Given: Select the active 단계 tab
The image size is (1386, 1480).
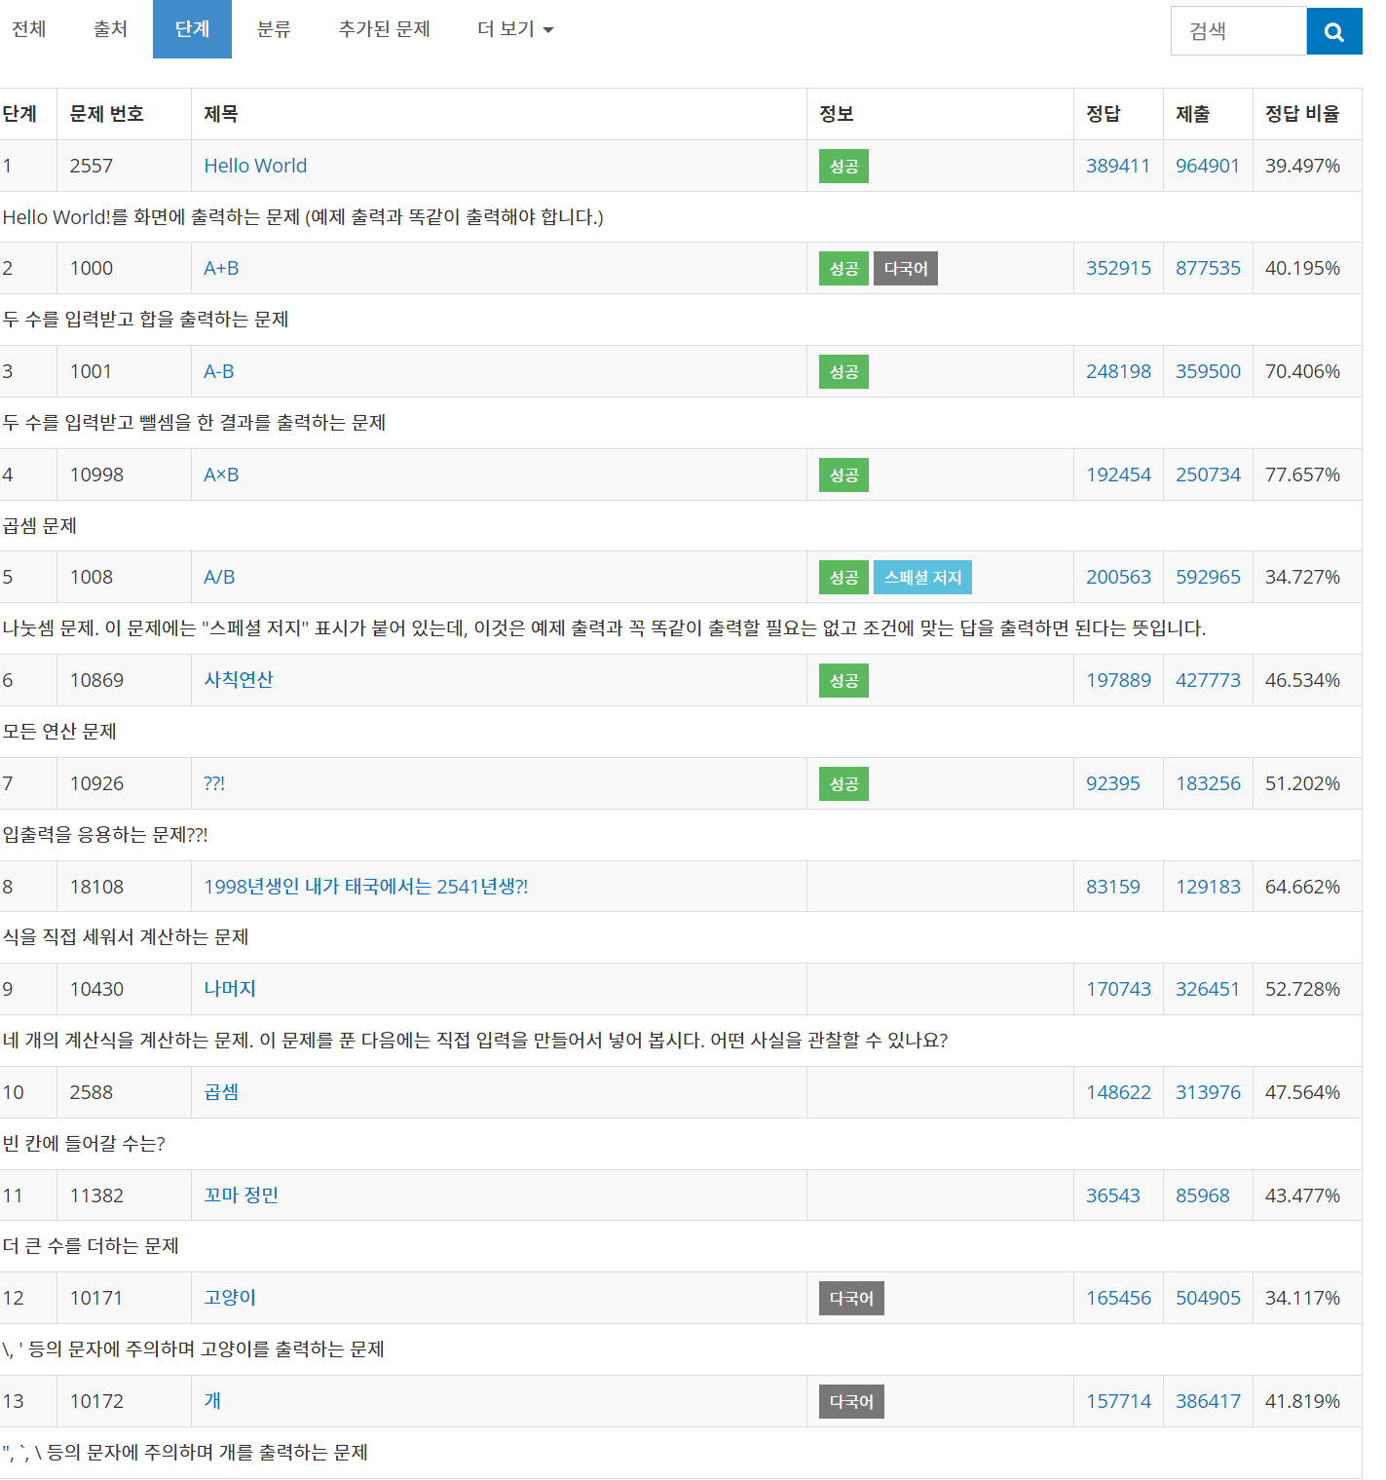Looking at the screenshot, I should click(x=192, y=29).
